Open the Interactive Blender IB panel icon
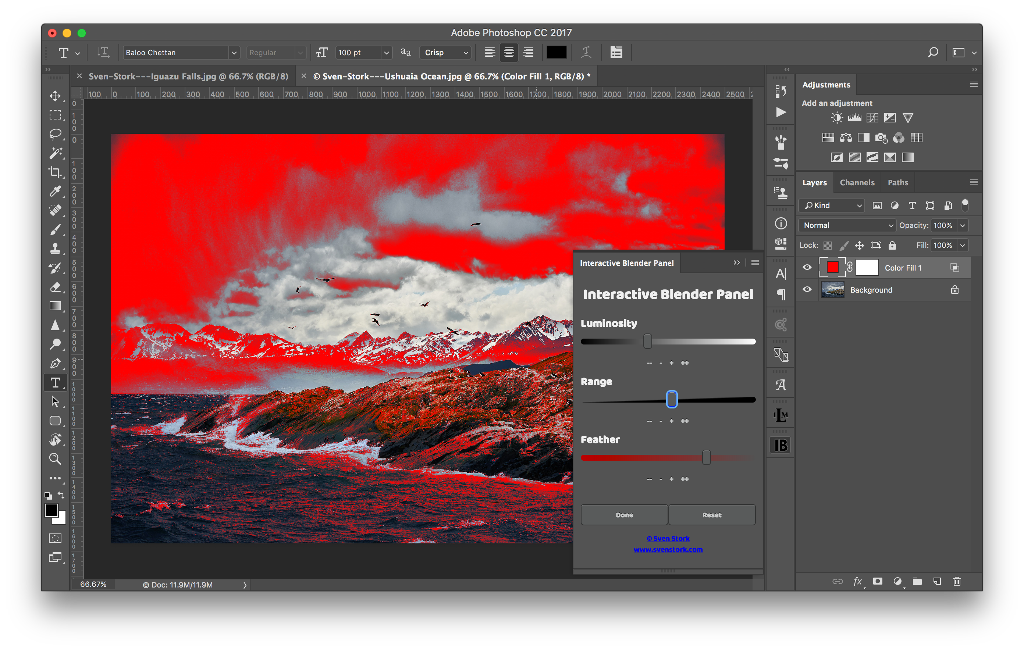Viewport: 1024px width, 650px height. click(781, 445)
